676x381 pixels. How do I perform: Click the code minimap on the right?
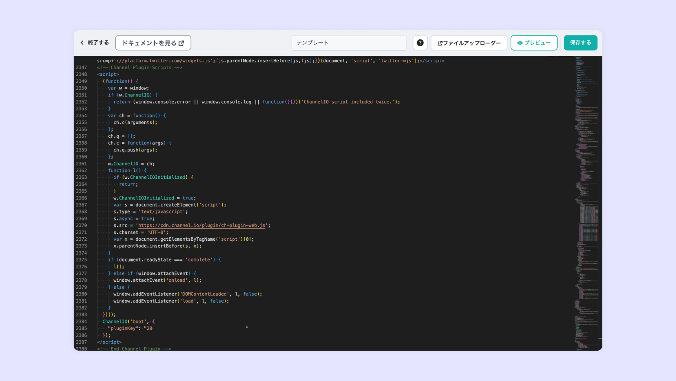coord(587,203)
